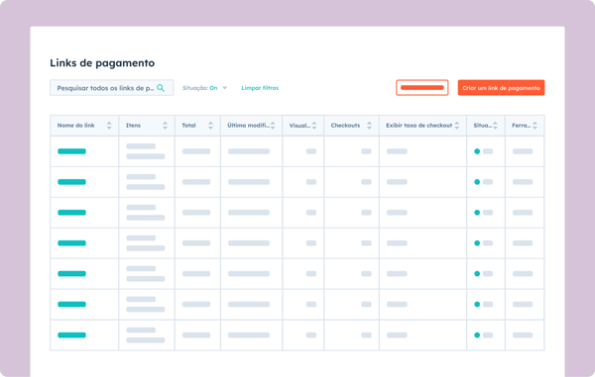Click Criar um link de pagamento button
595x377 pixels.
coord(501,88)
